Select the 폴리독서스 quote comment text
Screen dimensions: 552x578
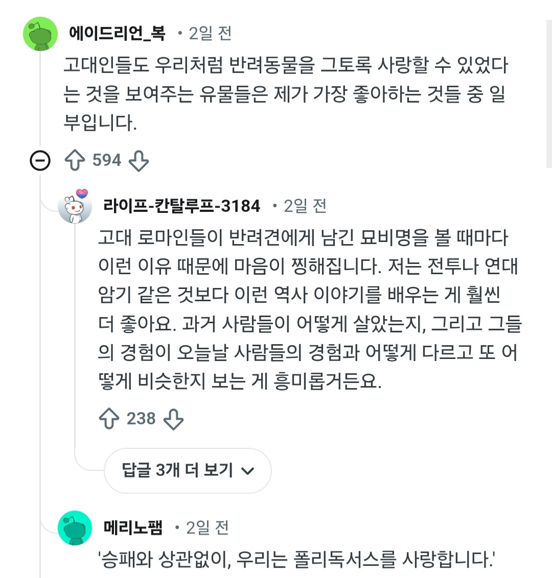pos(296,560)
